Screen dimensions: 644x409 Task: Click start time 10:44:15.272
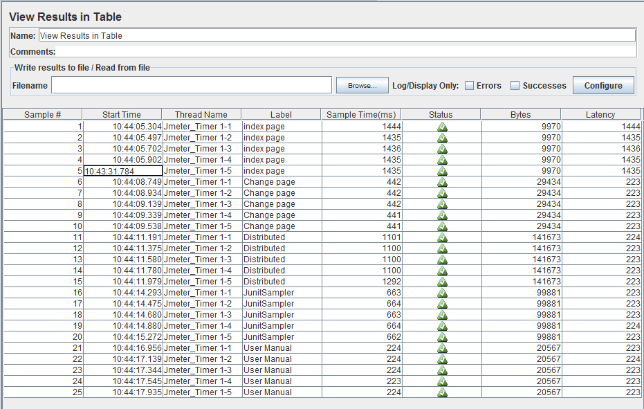click(123, 337)
